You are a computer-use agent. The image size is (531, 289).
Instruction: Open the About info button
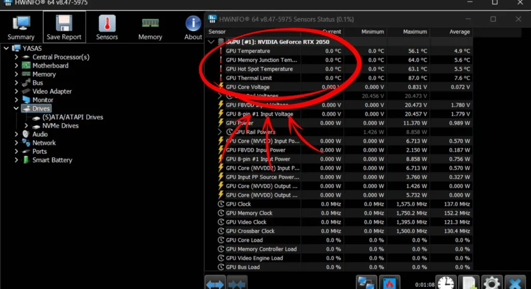(193, 27)
